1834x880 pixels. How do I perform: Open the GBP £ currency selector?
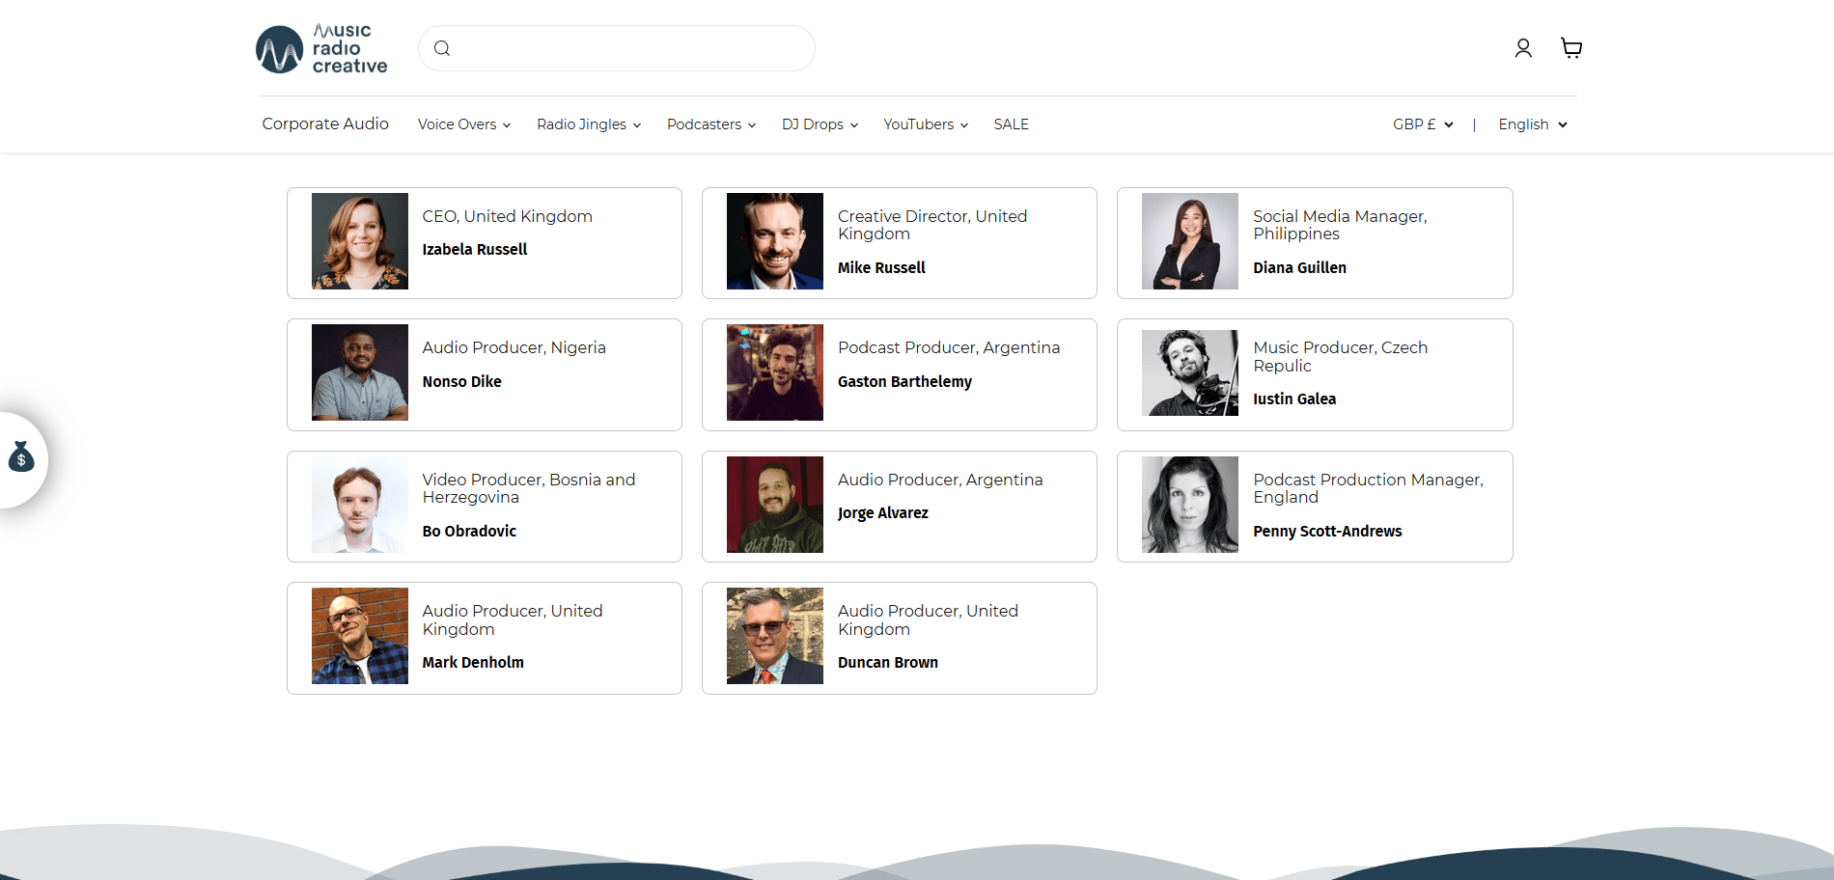[1421, 124]
